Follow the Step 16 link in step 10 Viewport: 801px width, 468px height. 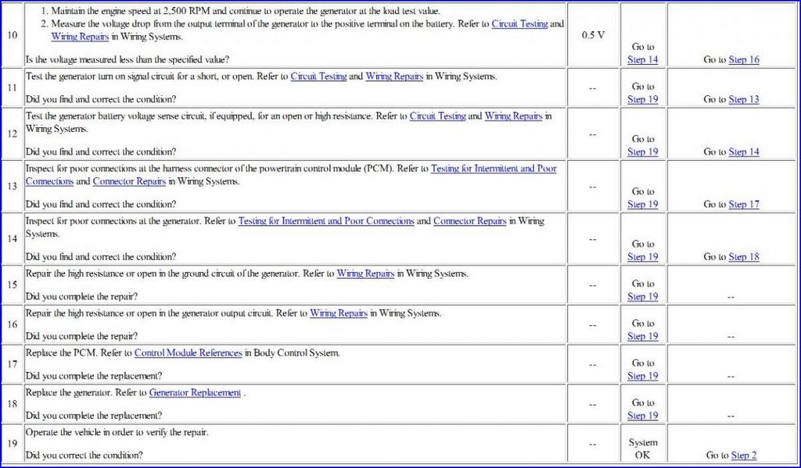pyautogui.click(x=744, y=59)
